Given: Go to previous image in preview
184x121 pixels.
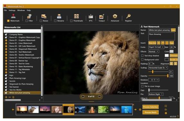Looking at the screenshot, I should 83,96.
